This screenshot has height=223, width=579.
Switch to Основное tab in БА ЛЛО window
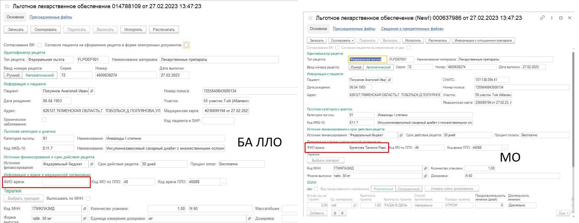point(15,17)
